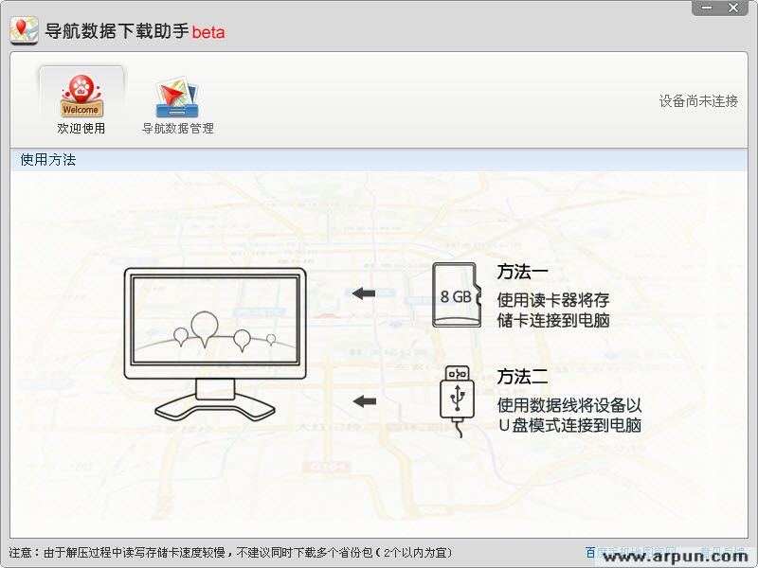The image size is (758, 568).
Task: Click the 导航数据下载助手 beta title
Action: [x=135, y=31]
